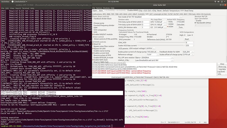227x128 pixels.
Task: Open the volume icon in top bar
Action: coord(218,2)
